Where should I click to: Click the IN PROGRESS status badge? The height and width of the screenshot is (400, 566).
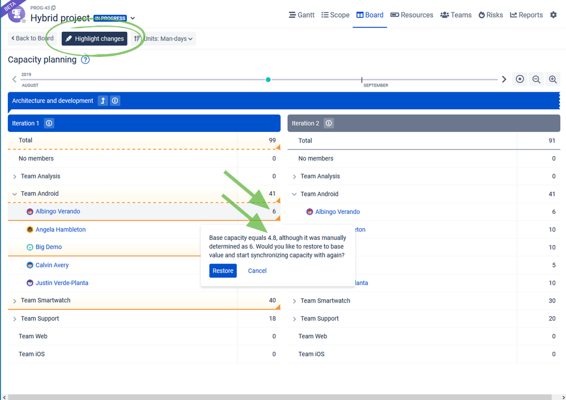pyautogui.click(x=110, y=18)
